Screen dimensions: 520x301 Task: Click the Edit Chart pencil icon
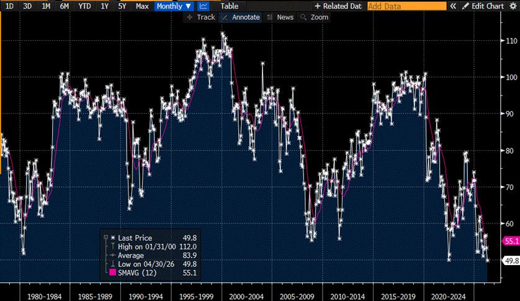(466, 6)
